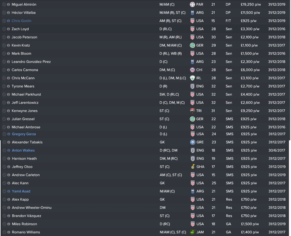
Task: Click the info icon next to Kenwyne Jones
Action: pos(8,111)
